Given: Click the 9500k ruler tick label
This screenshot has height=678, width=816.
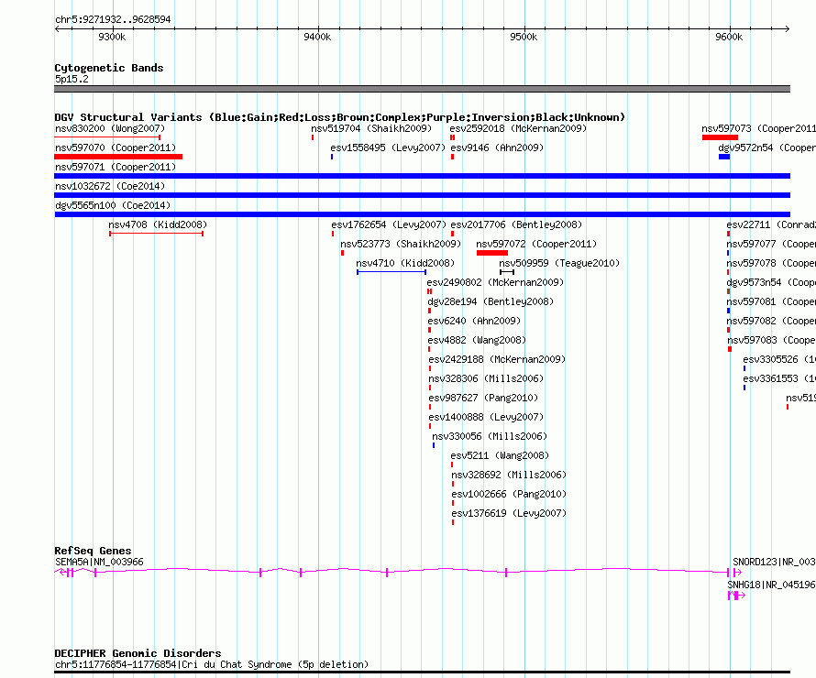Looking at the screenshot, I should click(x=523, y=37).
